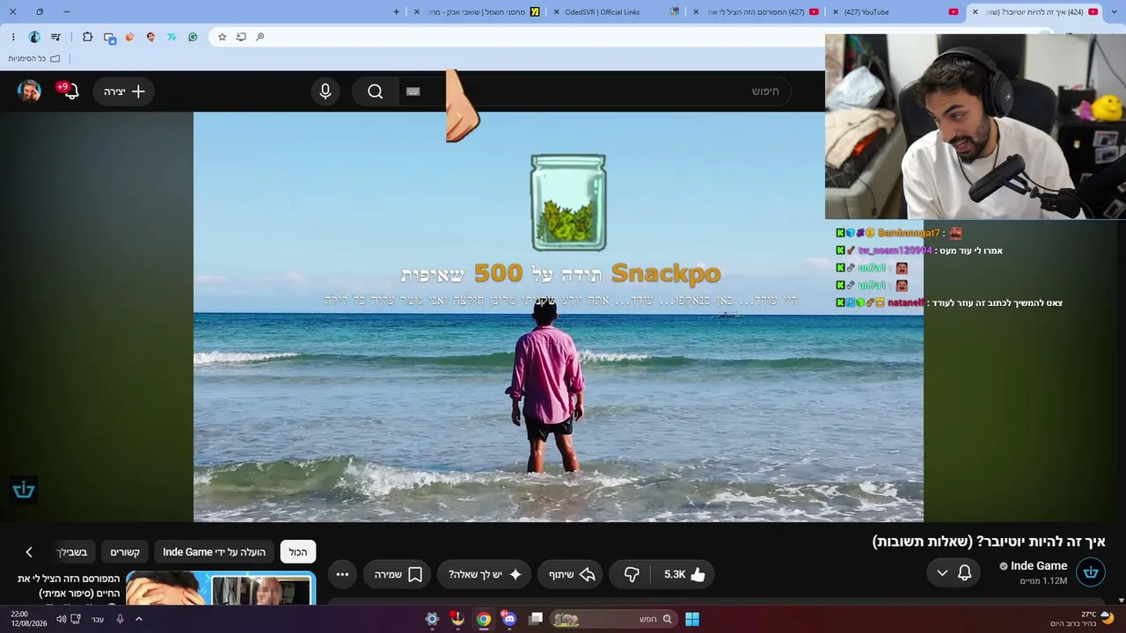Start voice search with the microphone icon
The height and width of the screenshot is (633, 1126).
click(x=325, y=91)
